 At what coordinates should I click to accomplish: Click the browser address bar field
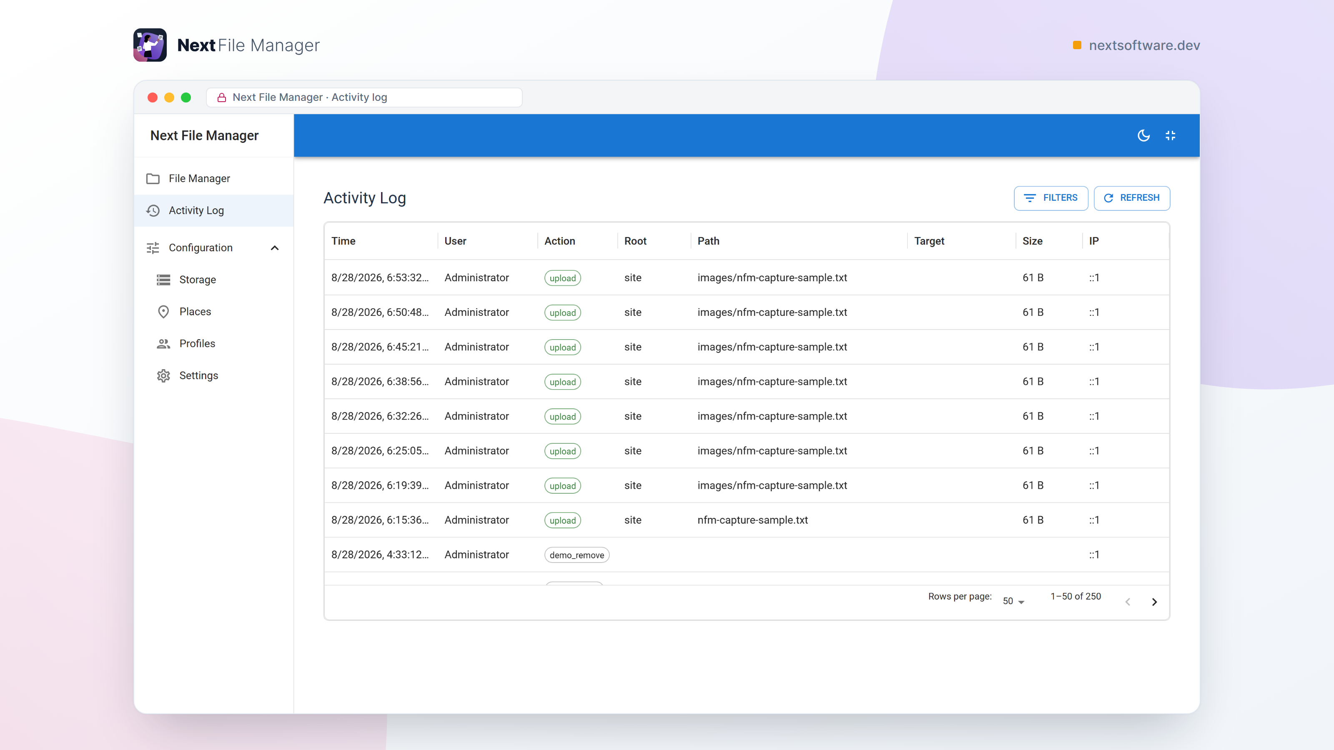[364, 97]
